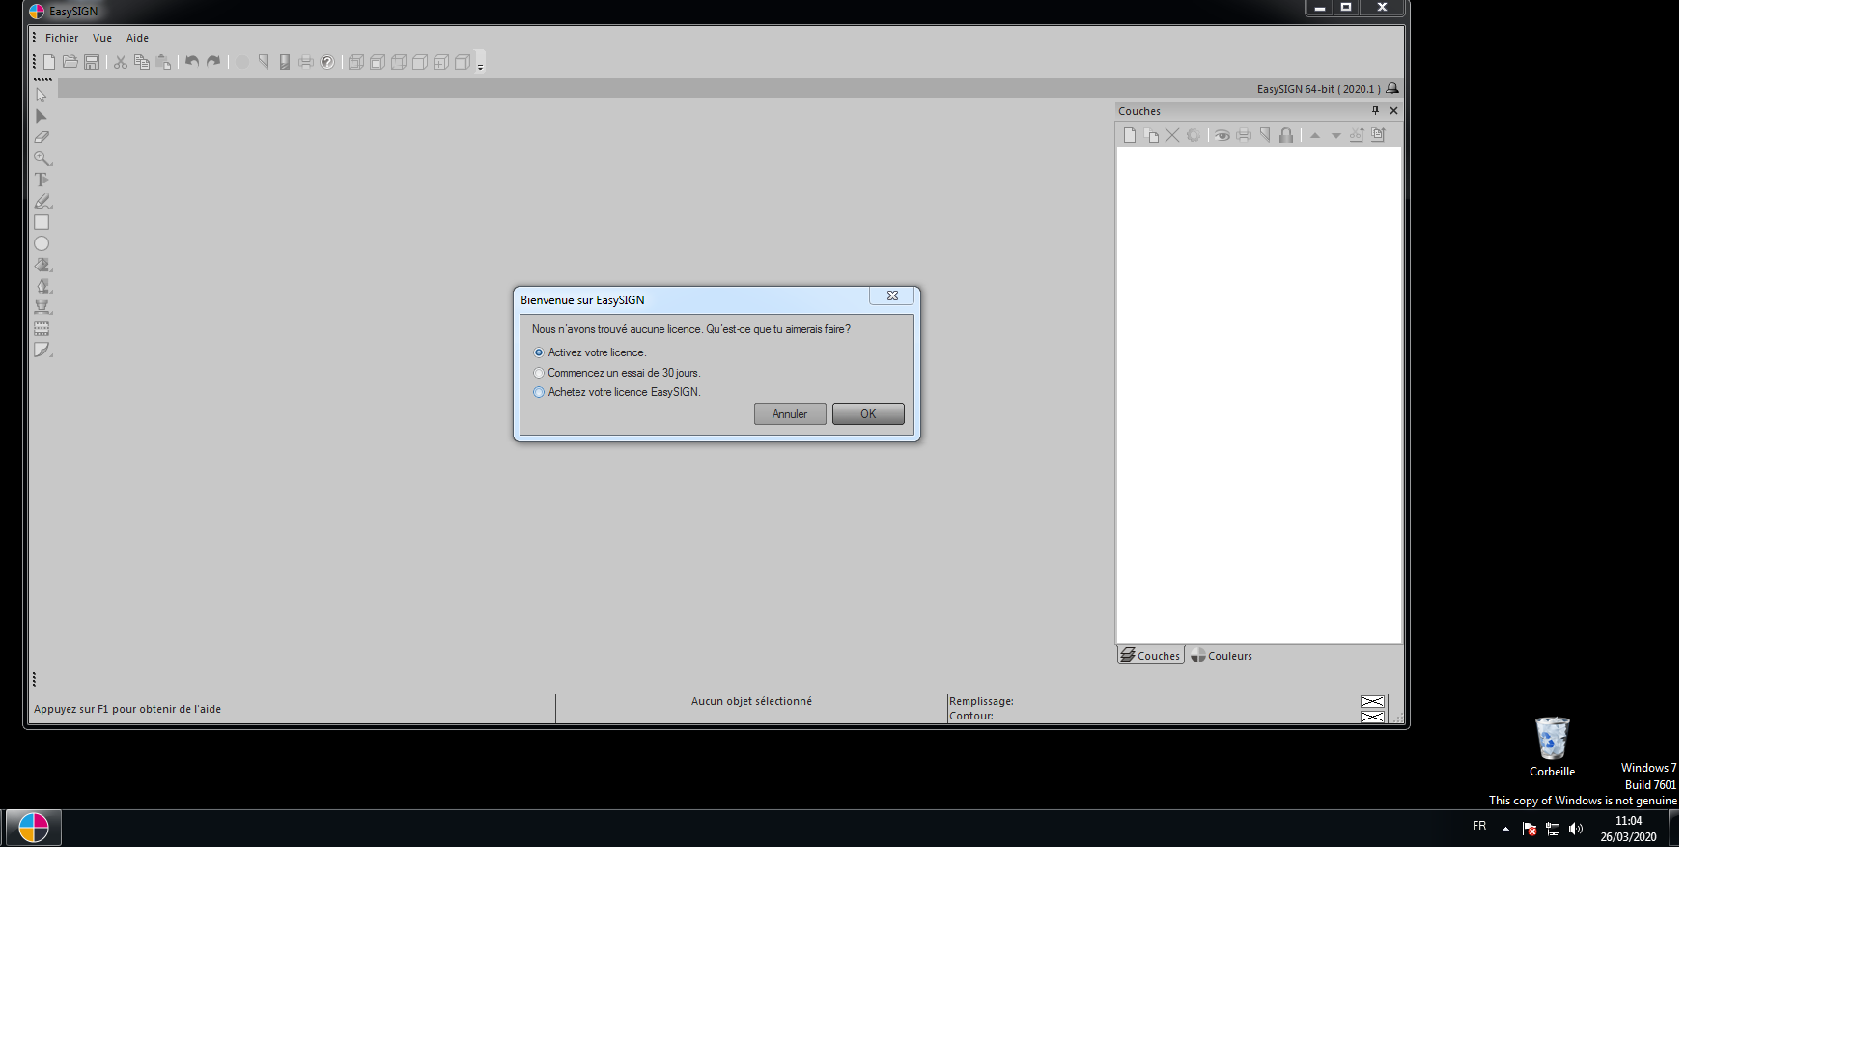This screenshot has height=1043, width=1854.
Task: Click the first 3D cube view icon
Action: point(356,62)
